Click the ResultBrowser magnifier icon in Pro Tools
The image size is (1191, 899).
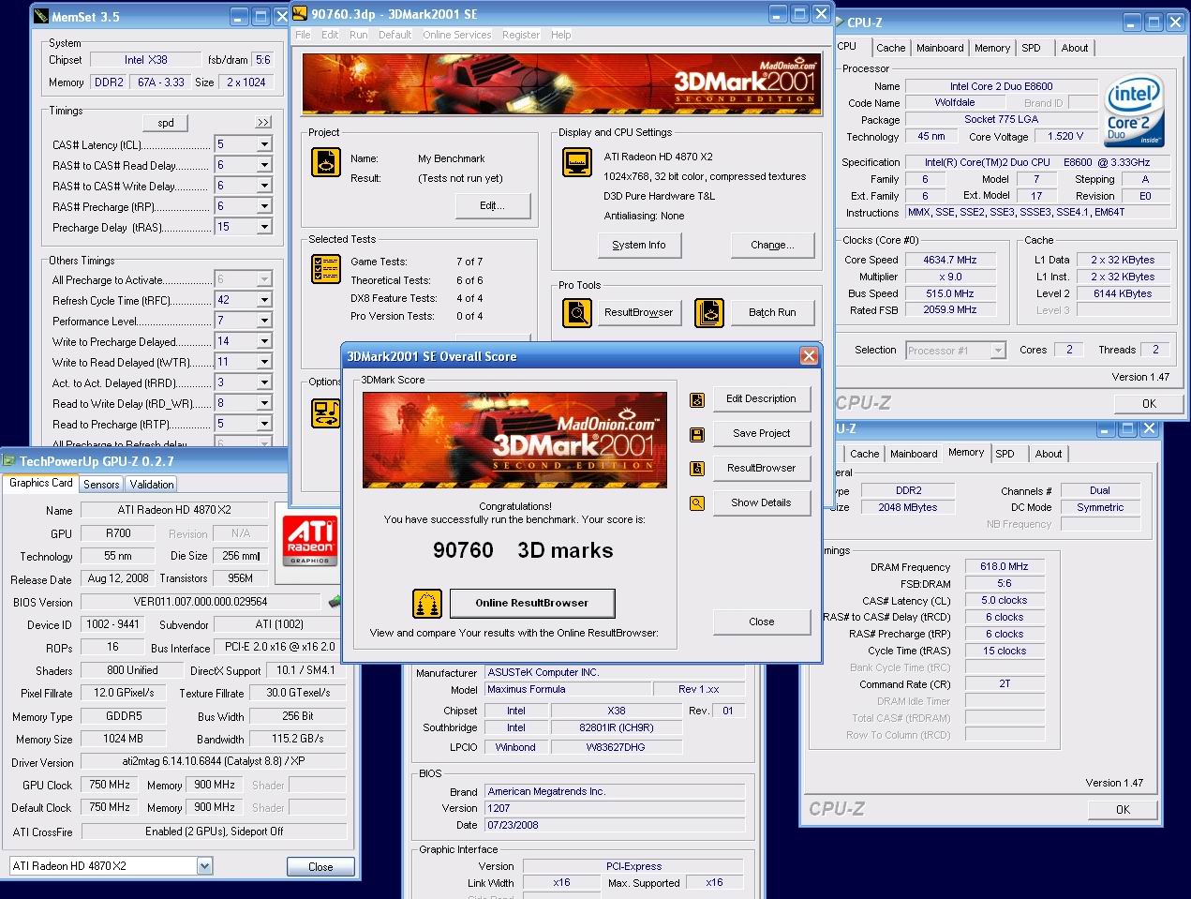pyautogui.click(x=577, y=312)
